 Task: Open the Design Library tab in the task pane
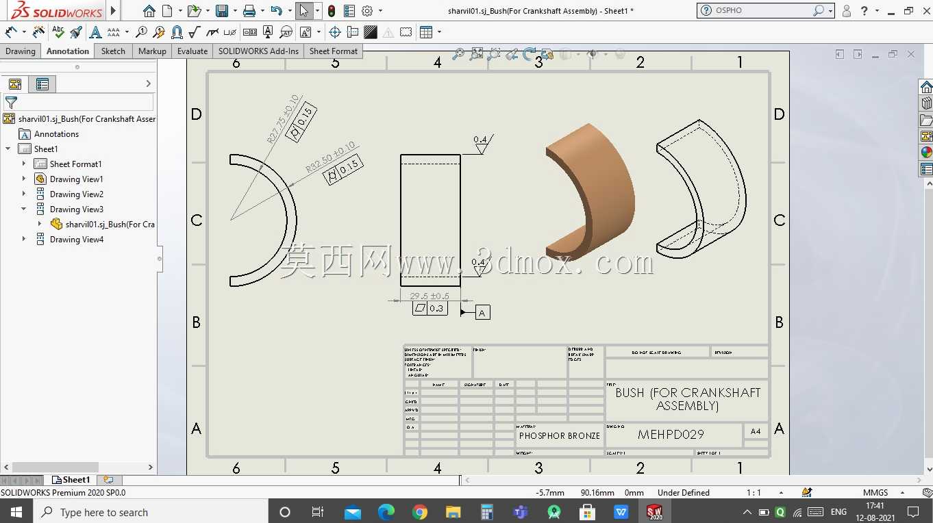926,103
